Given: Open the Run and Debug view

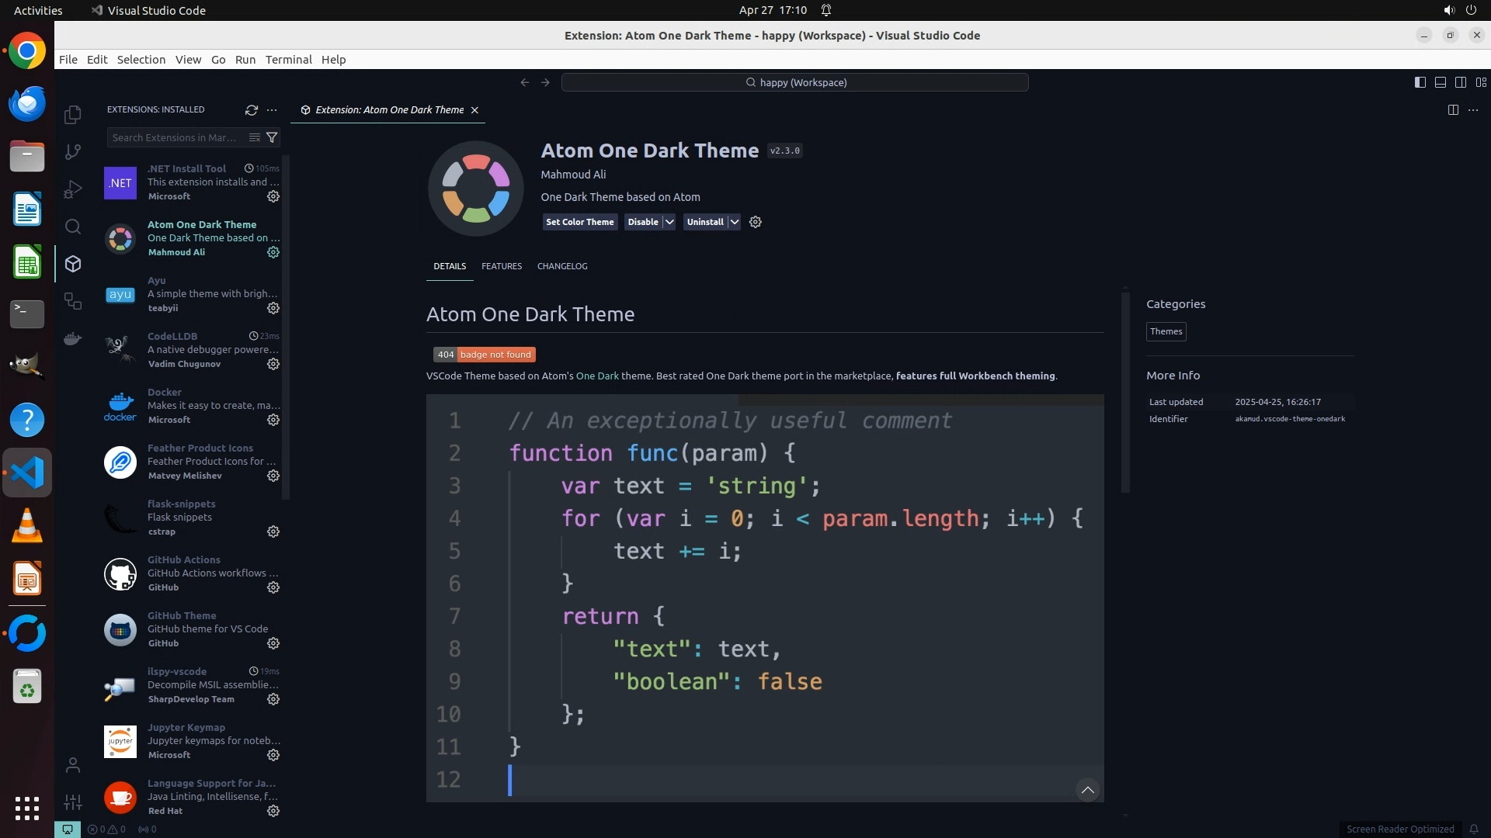Looking at the screenshot, I should [73, 189].
